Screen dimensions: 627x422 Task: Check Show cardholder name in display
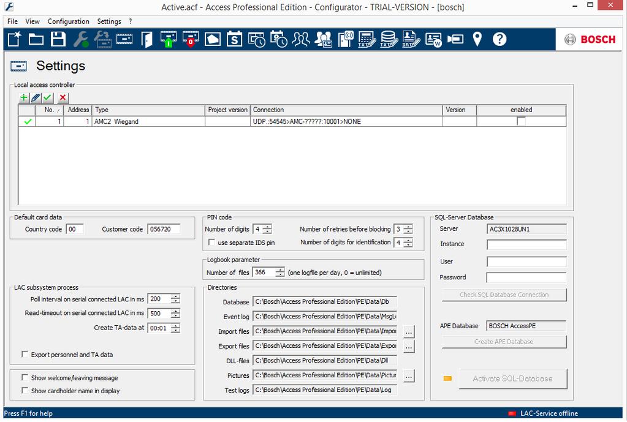point(25,390)
